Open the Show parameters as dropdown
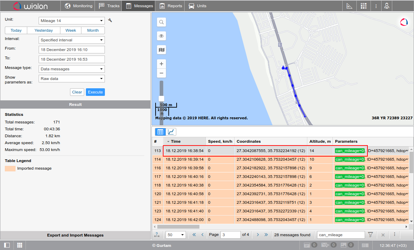 point(72,79)
